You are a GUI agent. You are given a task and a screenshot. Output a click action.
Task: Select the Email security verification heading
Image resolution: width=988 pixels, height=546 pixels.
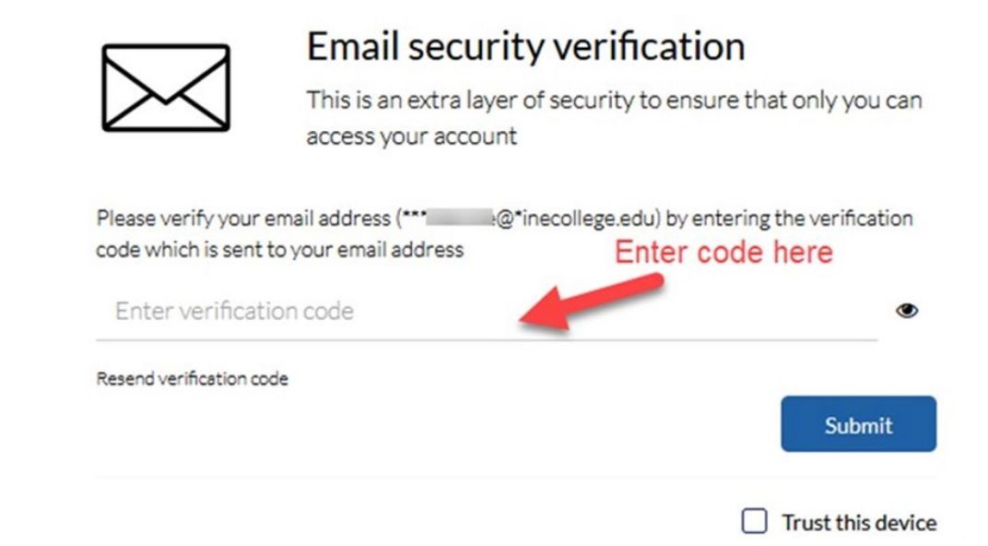tap(525, 47)
